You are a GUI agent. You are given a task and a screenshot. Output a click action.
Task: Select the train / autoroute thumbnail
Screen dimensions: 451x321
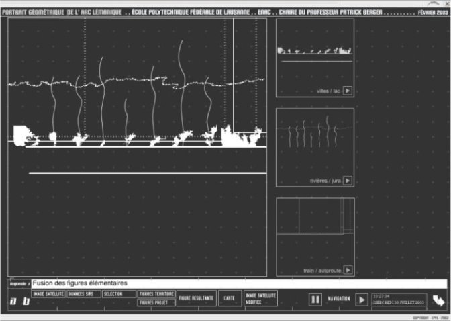tap(315, 237)
